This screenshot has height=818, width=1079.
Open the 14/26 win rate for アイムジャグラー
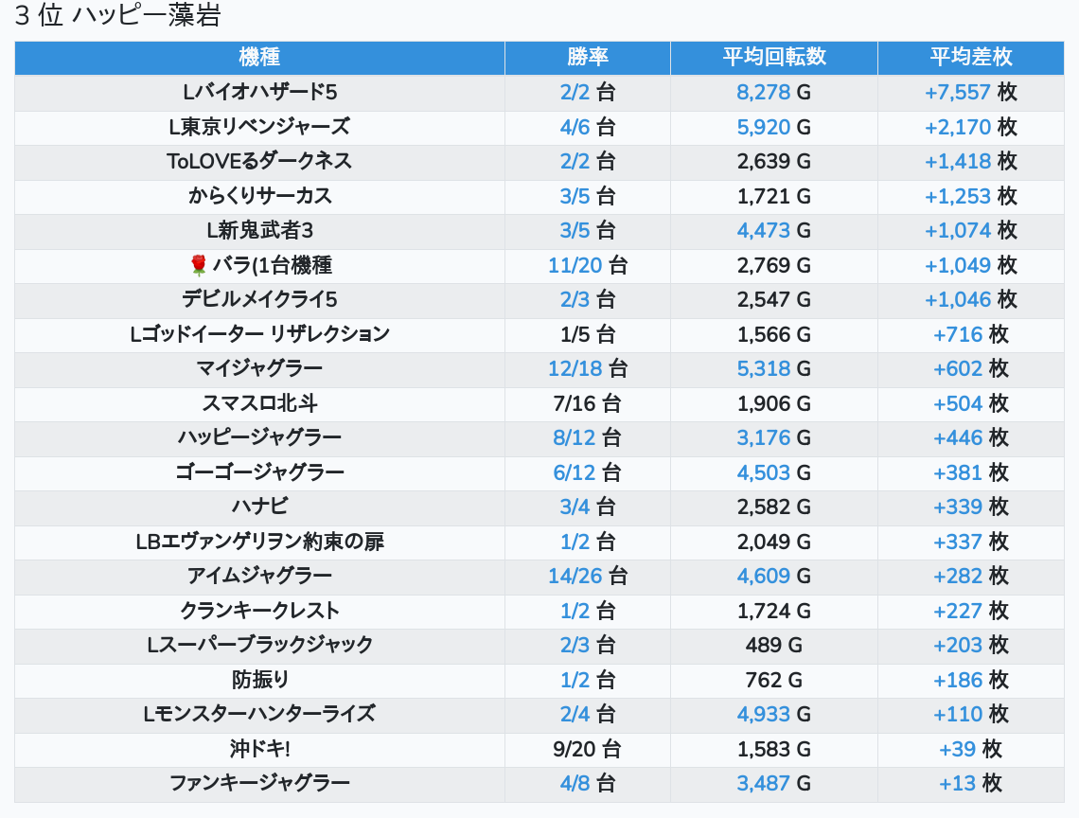pos(575,576)
